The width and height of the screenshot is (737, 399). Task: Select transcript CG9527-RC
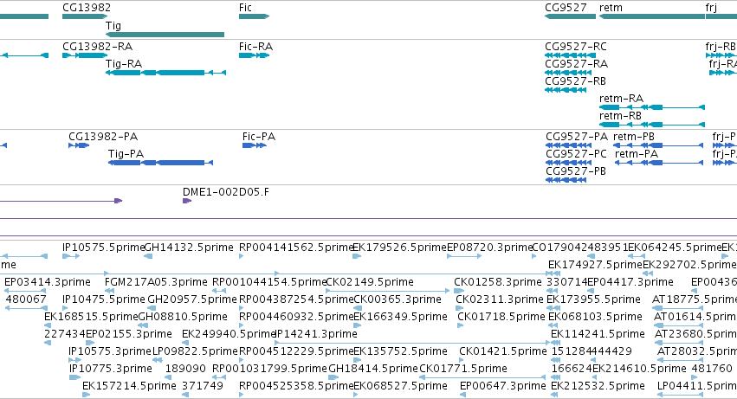tap(576, 47)
